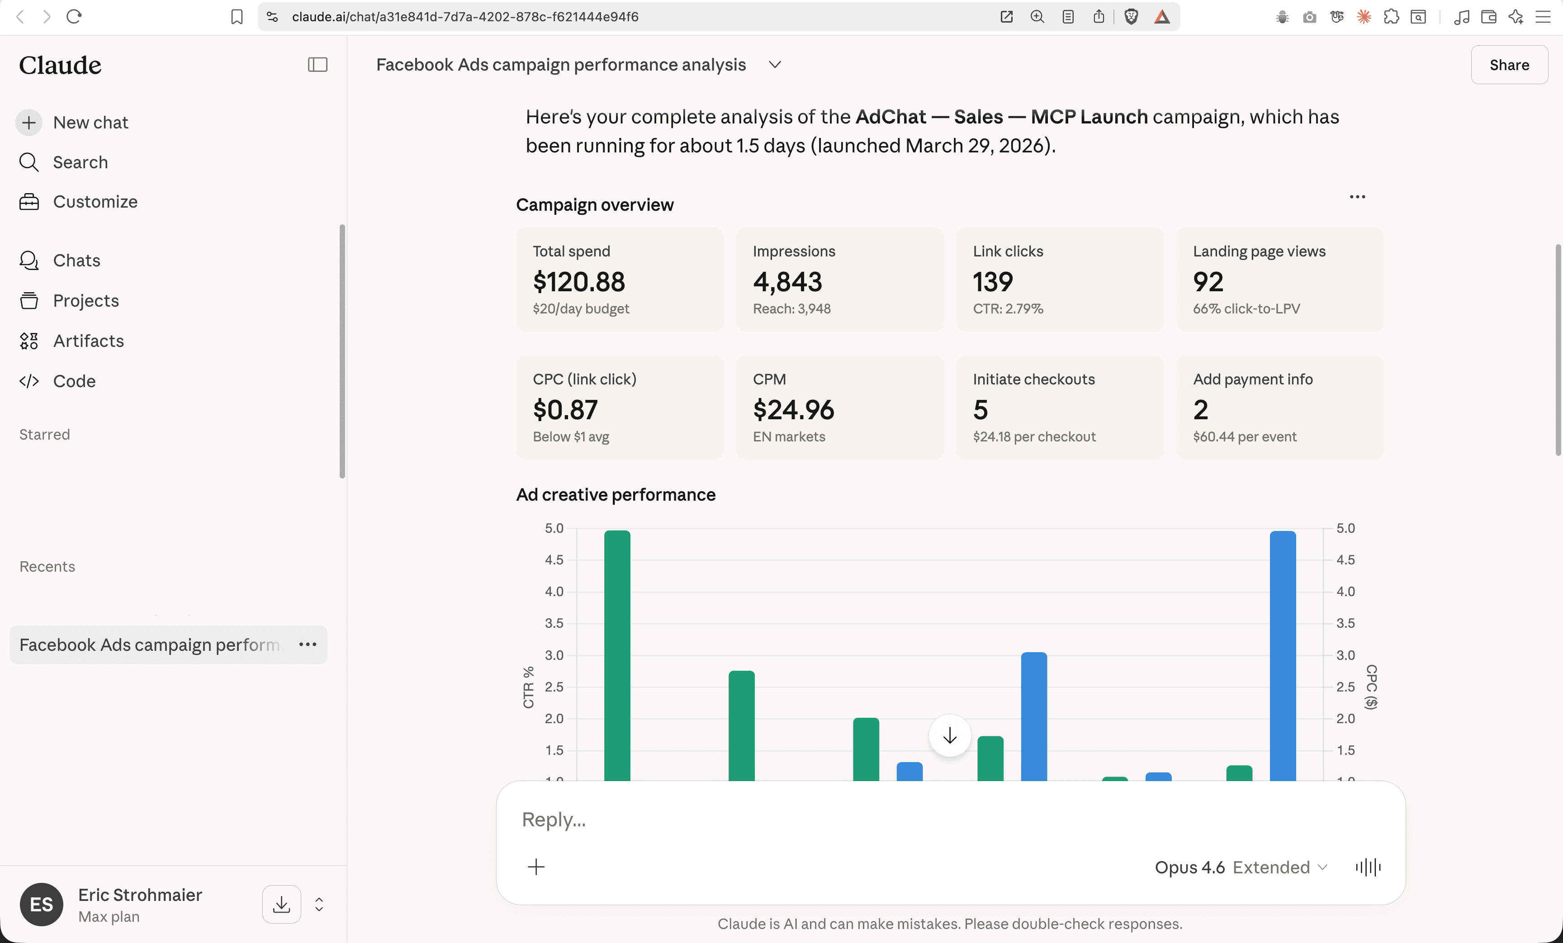This screenshot has height=943, width=1563.
Task: Open the Search function
Action: click(79, 162)
